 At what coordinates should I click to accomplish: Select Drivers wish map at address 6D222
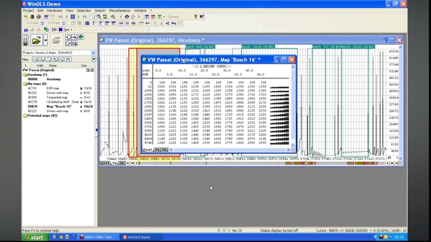pos(59,111)
